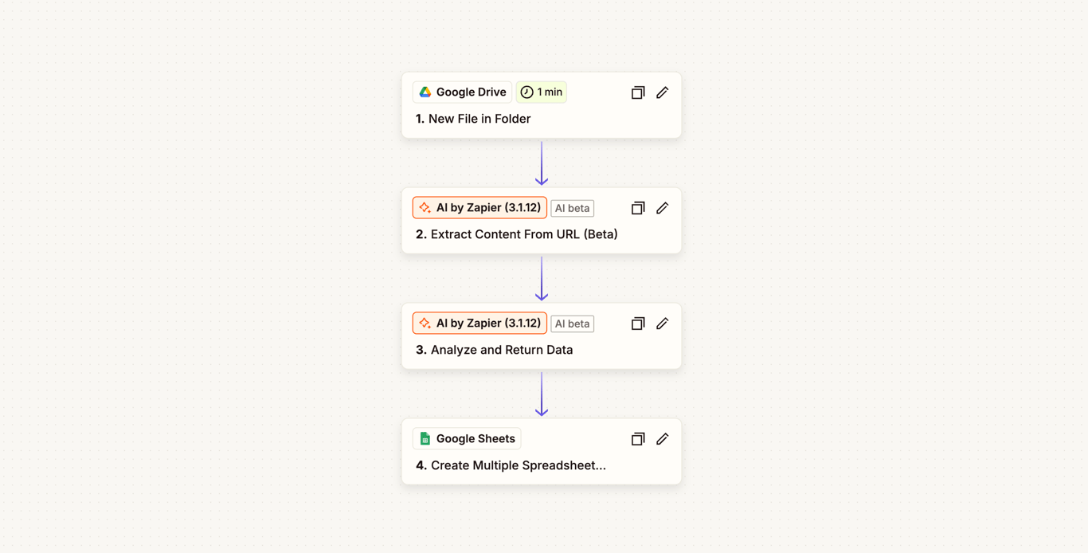The height and width of the screenshot is (553, 1088).
Task: Click the copy icon on the Extract Content step
Action: [x=637, y=208]
